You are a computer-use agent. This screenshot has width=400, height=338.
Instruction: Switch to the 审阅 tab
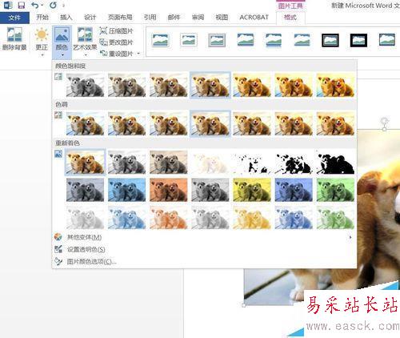point(198,18)
